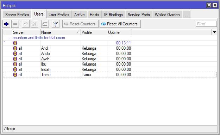
Task: Click the 'counters and limits for trial users' comment
Action: [39, 38]
